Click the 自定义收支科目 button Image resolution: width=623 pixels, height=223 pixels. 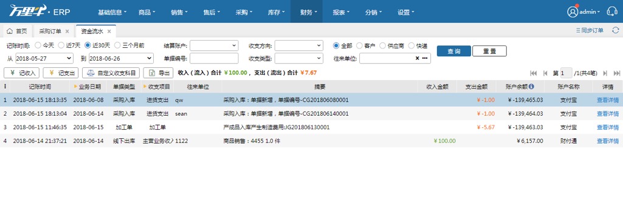(111, 73)
